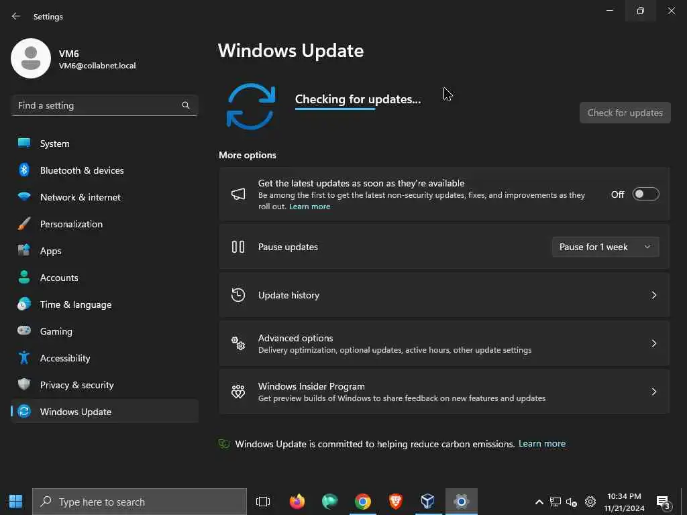Click the network icon in system tray
Viewport: 687px width, 515px height.
pyautogui.click(x=555, y=502)
